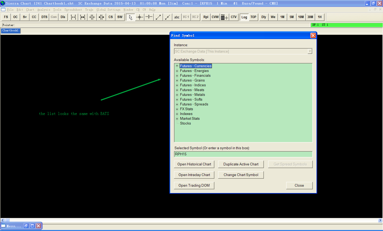
Task: Click Duplicate Active Chart button
Action: (x=241, y=164)
